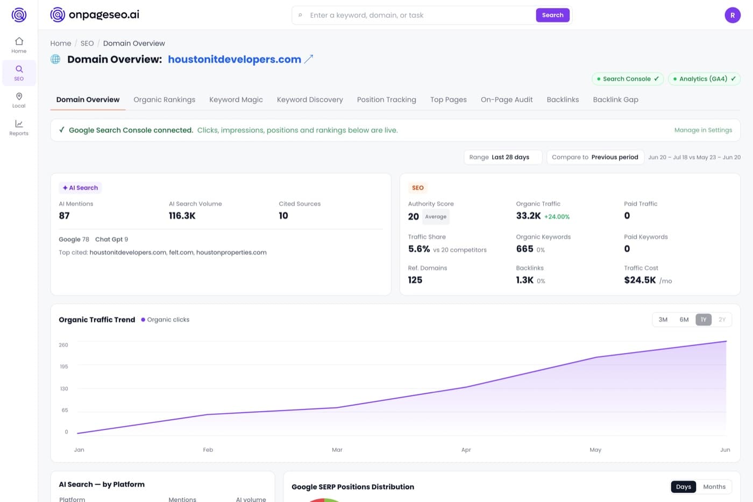Go to the Home breadcrumb
Viewport: 753px width, 502px height.
coord(61,44)
